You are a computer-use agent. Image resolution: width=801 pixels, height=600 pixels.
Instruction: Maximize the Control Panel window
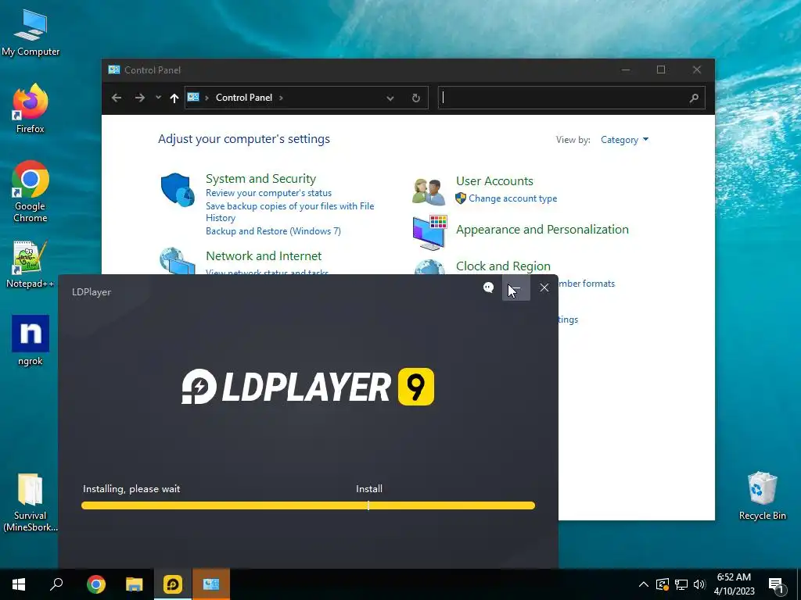[661, 70]
